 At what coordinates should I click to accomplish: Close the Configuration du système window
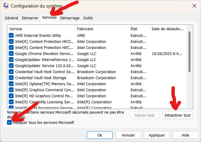coord(194,6)
